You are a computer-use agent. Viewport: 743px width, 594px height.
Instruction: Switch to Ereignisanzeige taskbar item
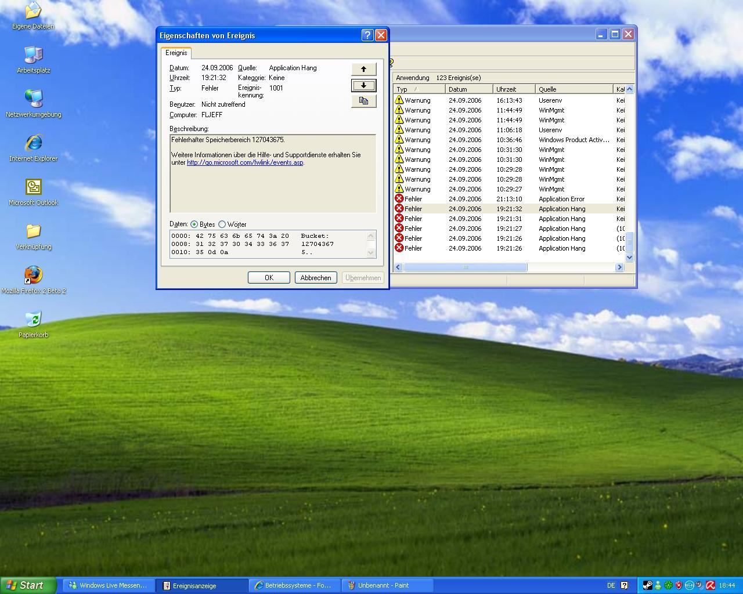[x=202, y=585]
